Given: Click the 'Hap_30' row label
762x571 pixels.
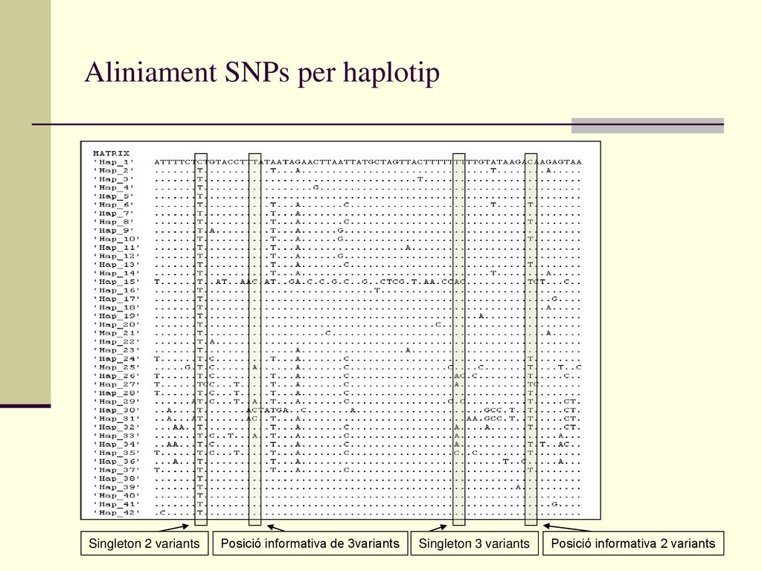Looking at the screenshot, I should click(116, 410).
